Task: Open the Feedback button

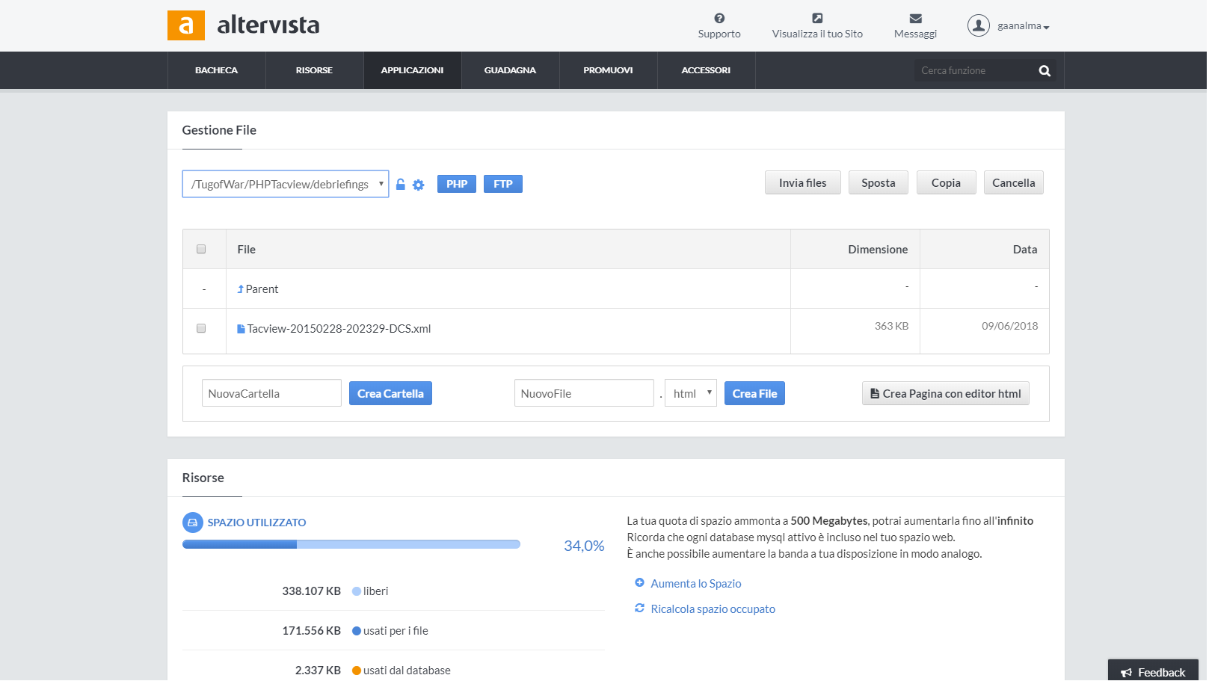Action: pos(1154,671)
